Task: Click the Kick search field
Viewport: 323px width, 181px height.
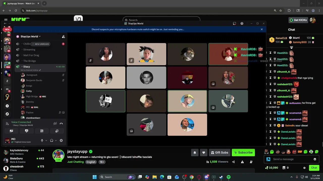Action: pos(161,20)
